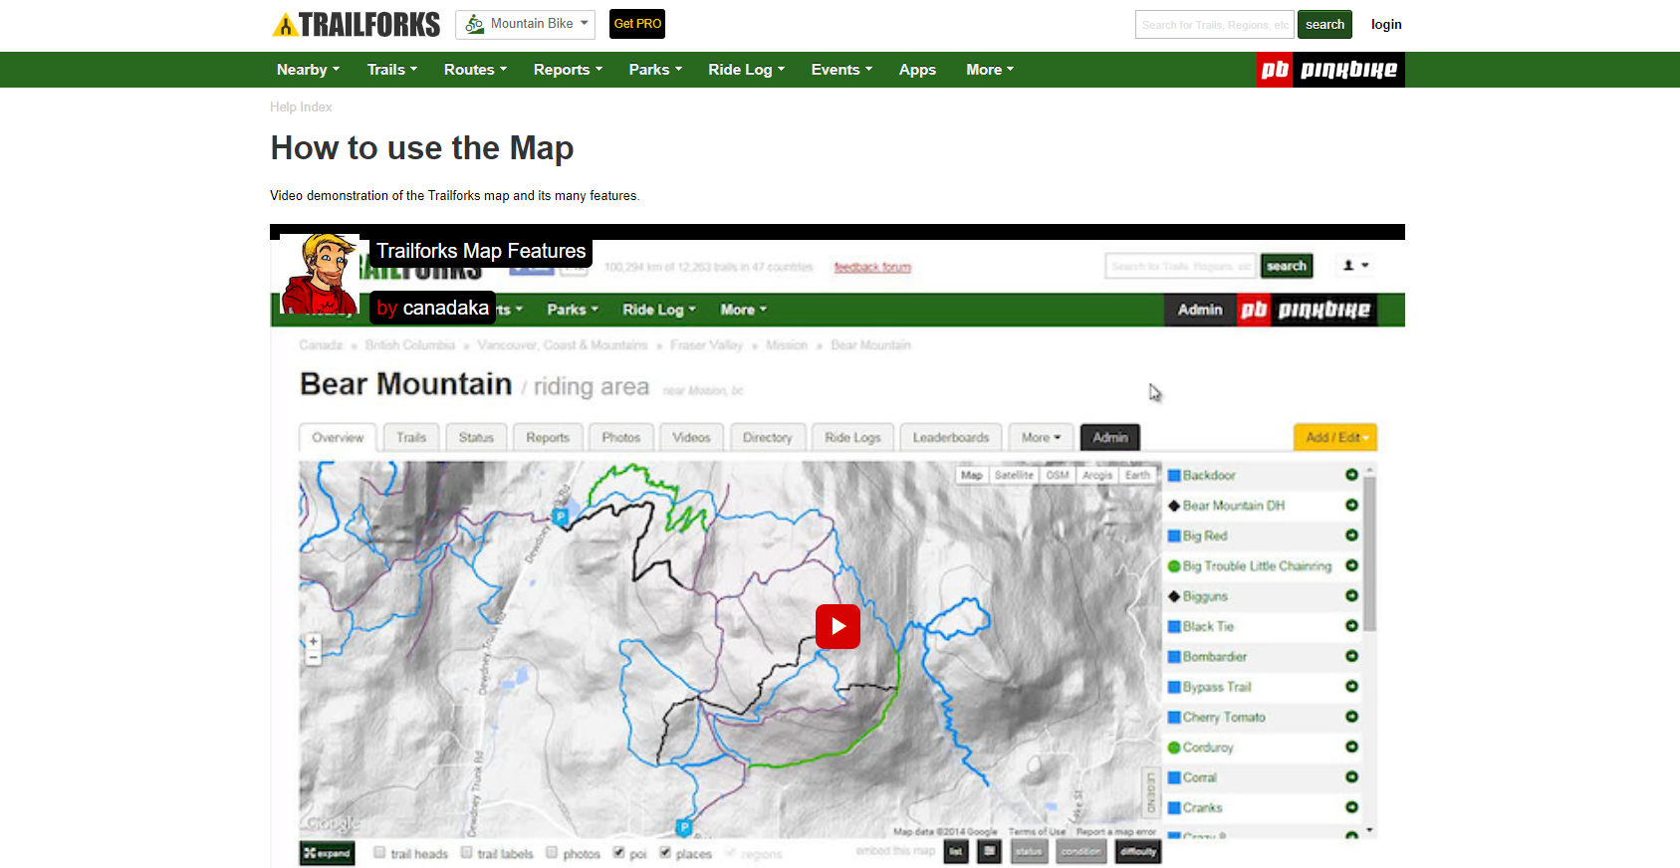The width and height of the screenshot is (1680, 868).
Task: Click the round icon at right of Big Red row
Action: pos(1351,536)
